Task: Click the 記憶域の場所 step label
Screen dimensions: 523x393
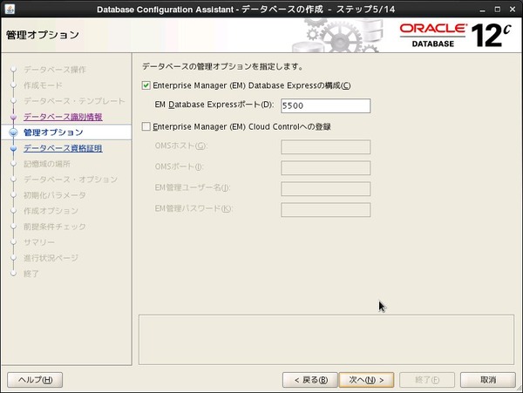Action: 47,164
